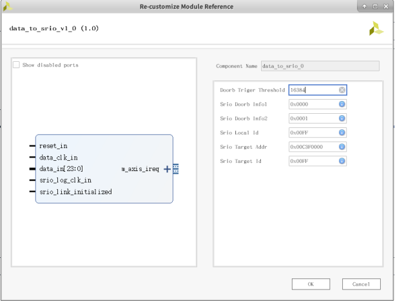Click info icon for Srio Target Addr
Viewport: 395px width, 301px height.
click(x=342, y=147)
